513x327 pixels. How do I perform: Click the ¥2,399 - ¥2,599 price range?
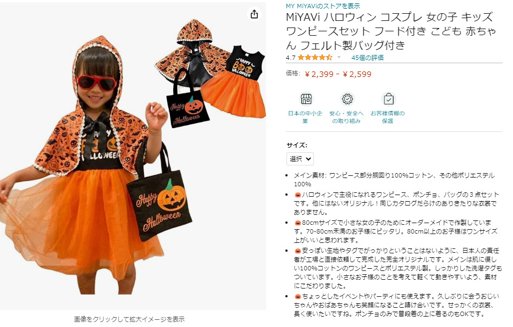pos(338,74)
